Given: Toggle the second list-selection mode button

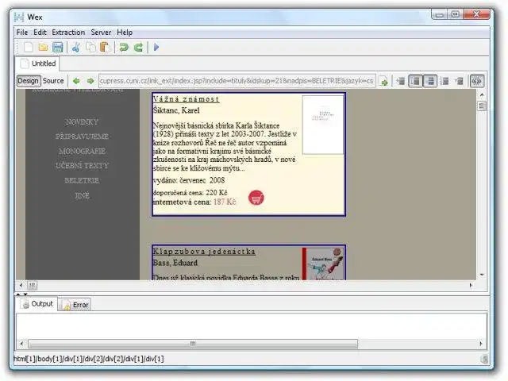Looking at the screenshot, I should point(415,81).
